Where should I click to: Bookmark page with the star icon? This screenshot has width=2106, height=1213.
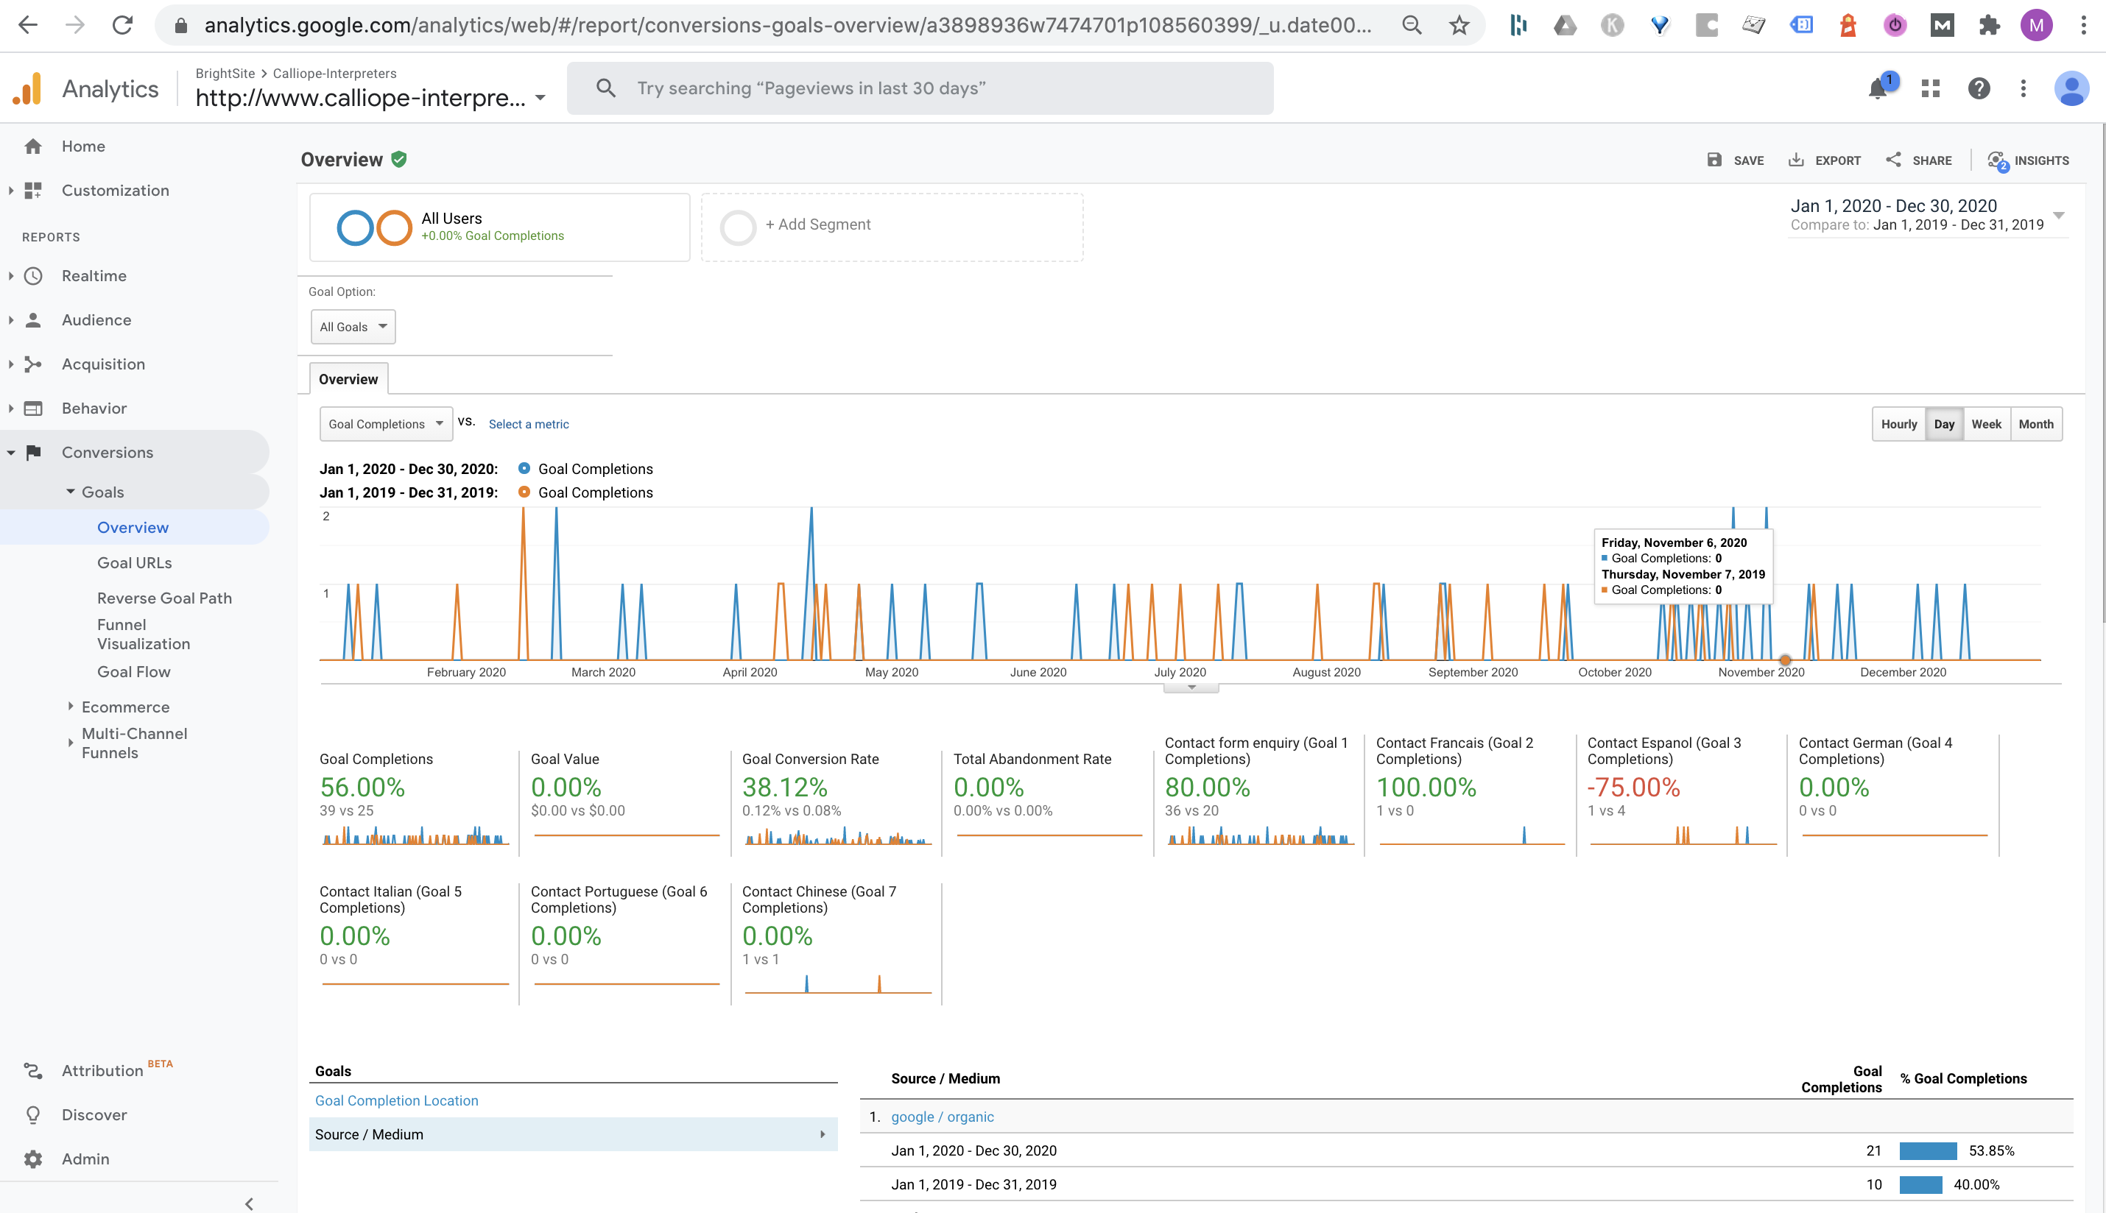click(x=1459, y=25)
